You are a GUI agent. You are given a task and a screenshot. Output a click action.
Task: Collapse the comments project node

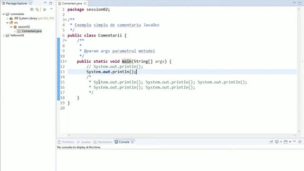point(3,14)
